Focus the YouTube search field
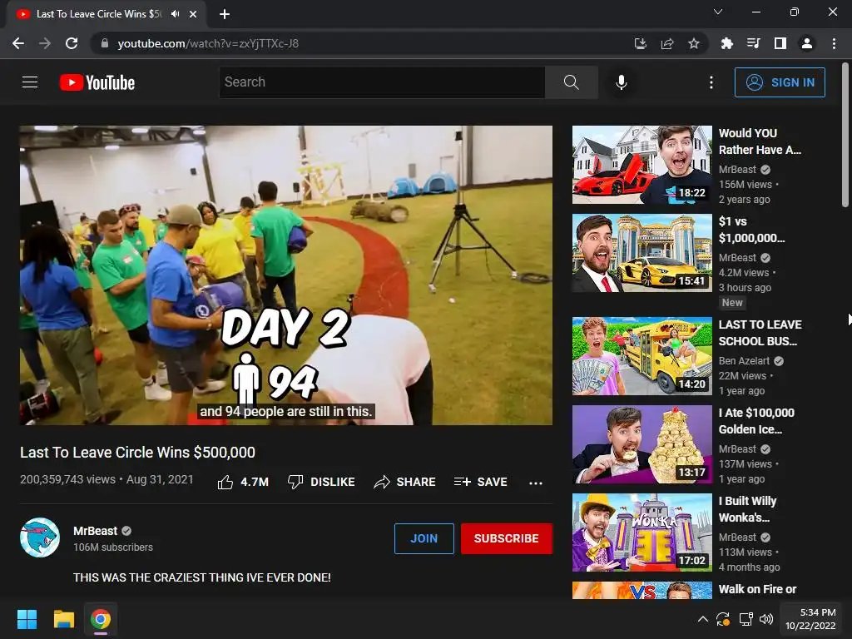Screen dimensions: 852x639 coord(382,82)
